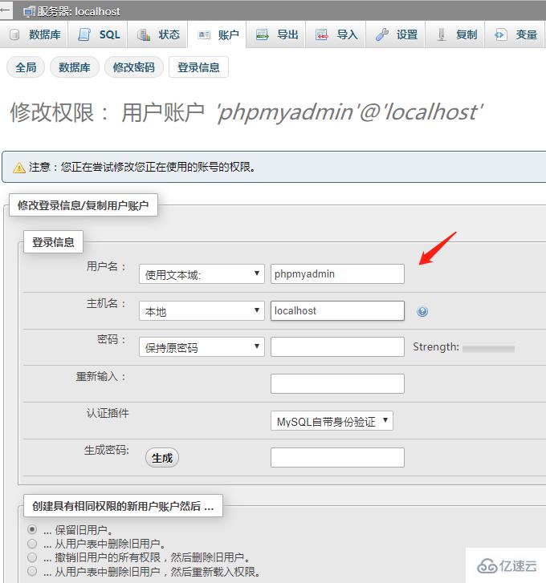Click the hostname field containing localhost
The height and width of the screenshot is (583, 546).
337,311
